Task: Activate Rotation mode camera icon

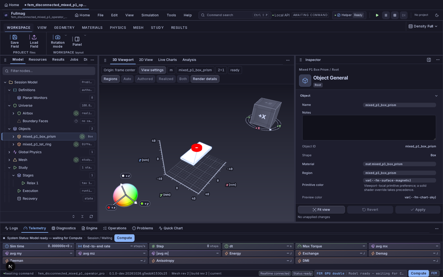Action: (58, 37)
